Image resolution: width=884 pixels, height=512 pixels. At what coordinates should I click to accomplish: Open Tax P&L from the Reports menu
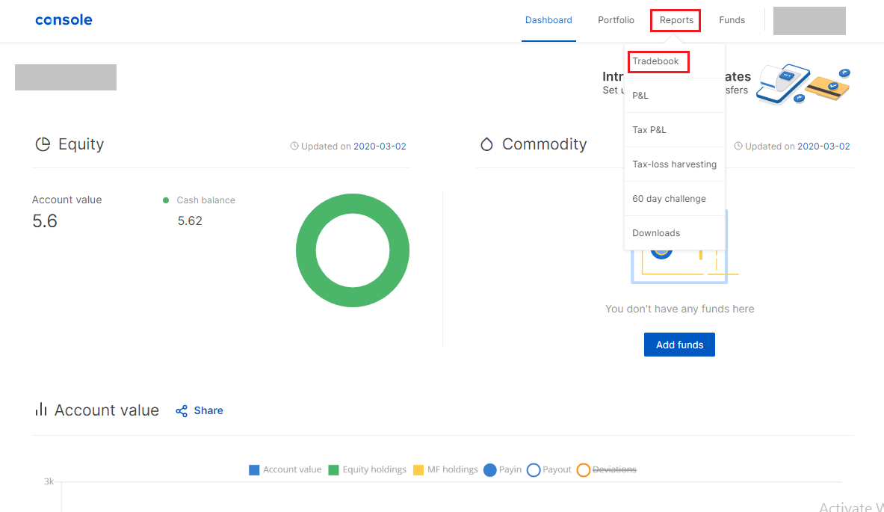coord(647,129)
